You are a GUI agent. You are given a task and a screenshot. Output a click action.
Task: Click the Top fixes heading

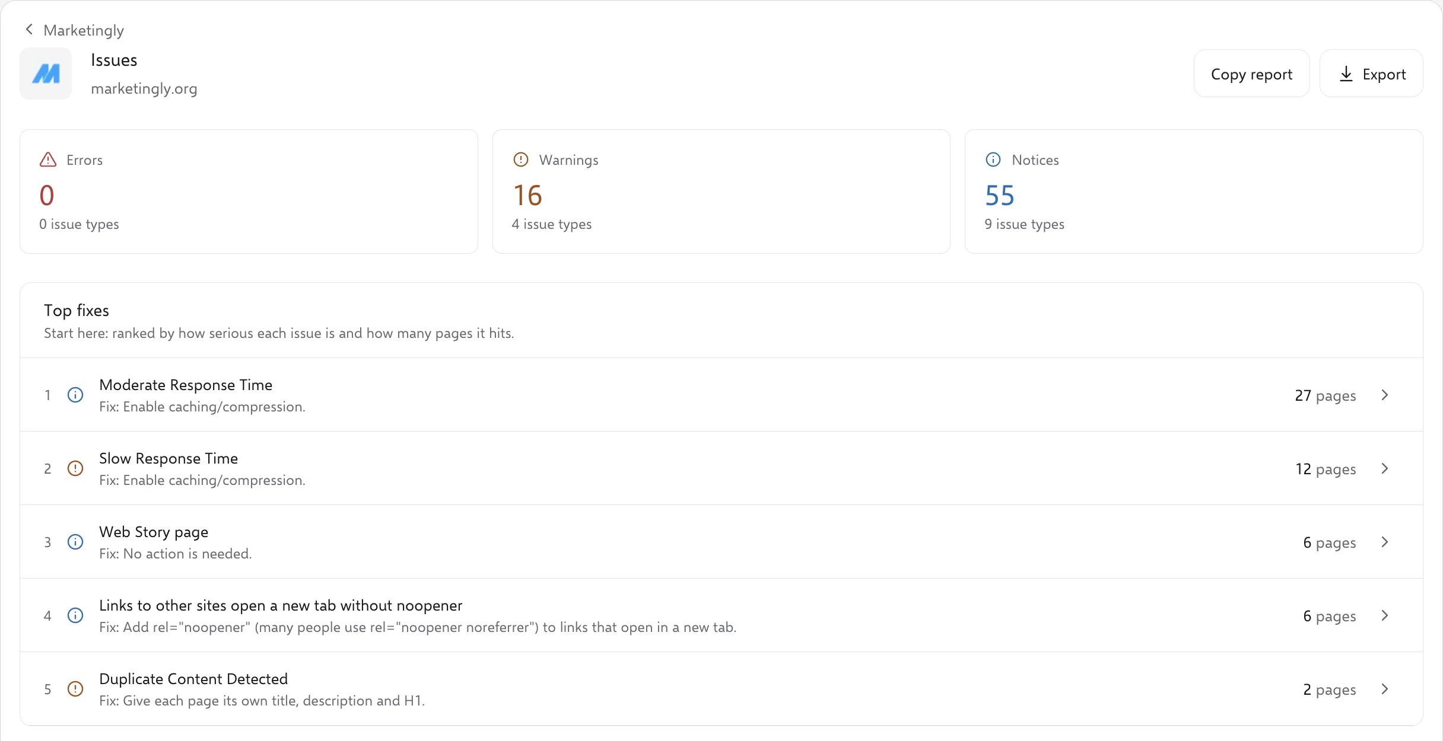(x=77, y=310)
